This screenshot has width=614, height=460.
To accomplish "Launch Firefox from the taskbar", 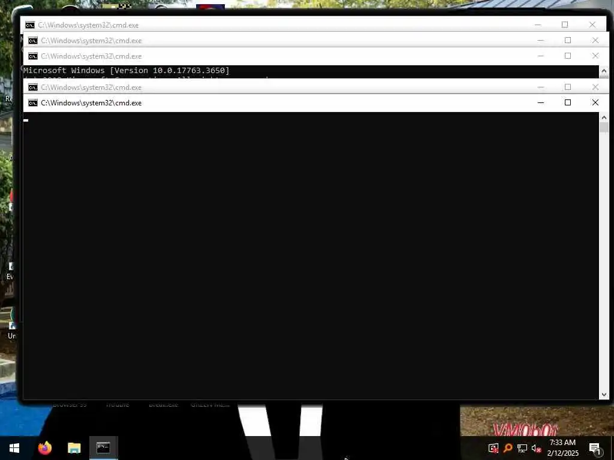I will tap(45, 447).
